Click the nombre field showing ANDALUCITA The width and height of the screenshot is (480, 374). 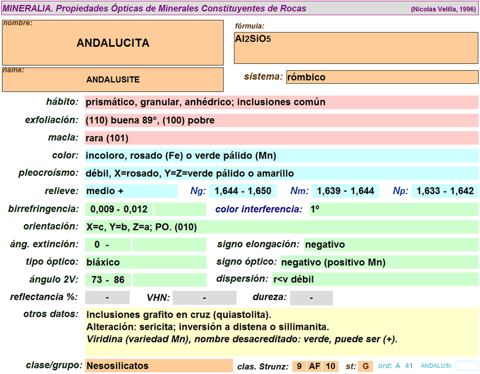pyautogui.click(x=113, y=43)
